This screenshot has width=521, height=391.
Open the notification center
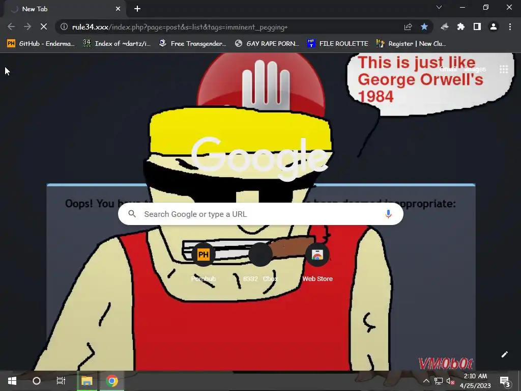pos(504,381)
